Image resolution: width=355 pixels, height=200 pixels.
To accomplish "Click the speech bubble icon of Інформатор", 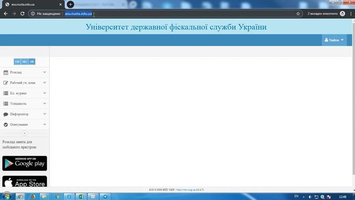I will [x=6, y=114].
